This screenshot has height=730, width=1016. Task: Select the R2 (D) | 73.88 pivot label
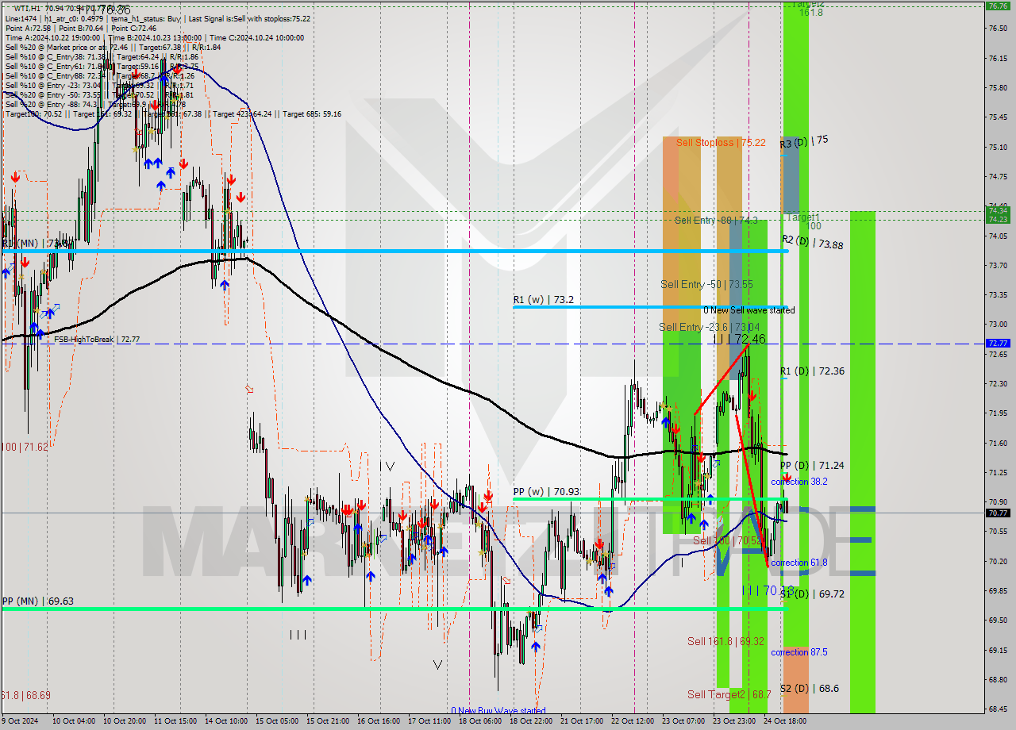pos(812,243)
